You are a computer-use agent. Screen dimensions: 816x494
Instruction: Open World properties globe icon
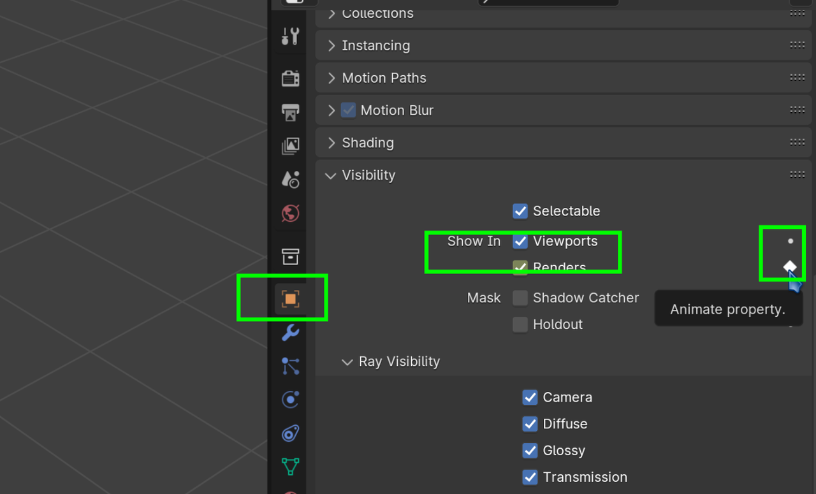(x=291, y=213)
